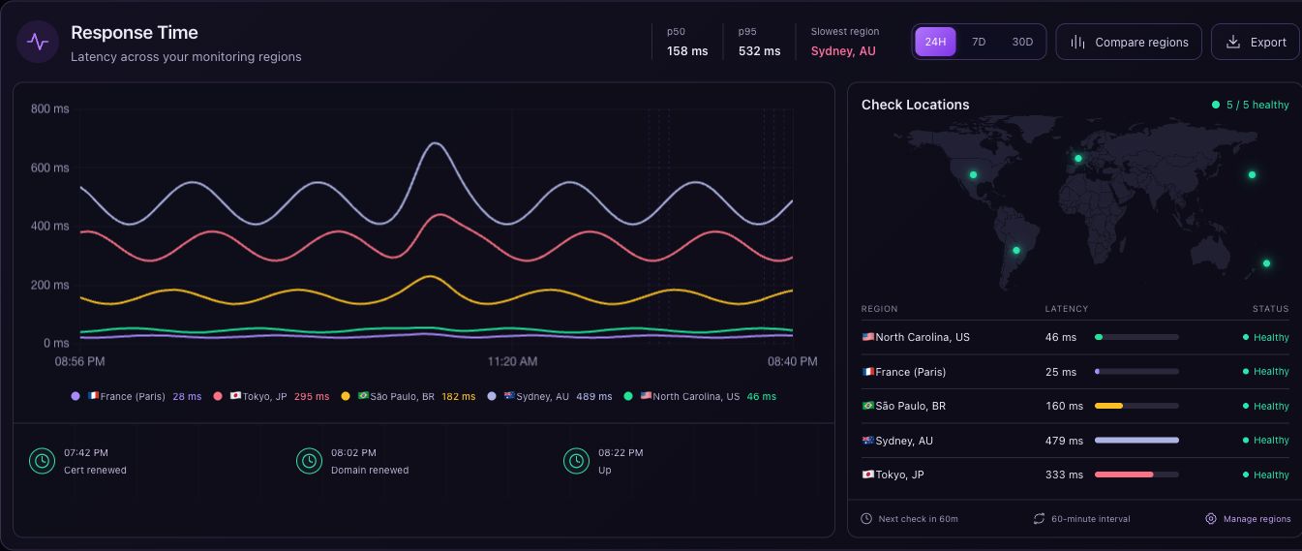
Task: Toggle the North Carolina, US series in chart legend
Action: [x=699, y=396]
